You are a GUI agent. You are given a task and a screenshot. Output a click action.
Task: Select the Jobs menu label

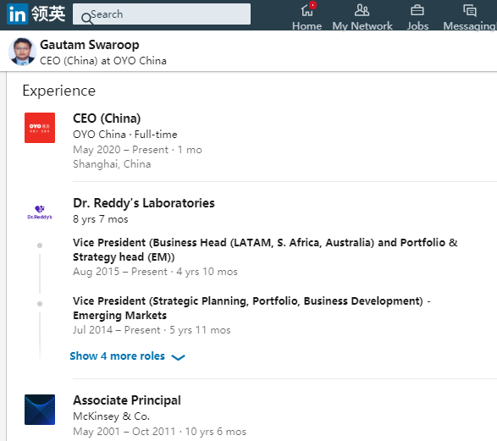(x=417, y=26)
